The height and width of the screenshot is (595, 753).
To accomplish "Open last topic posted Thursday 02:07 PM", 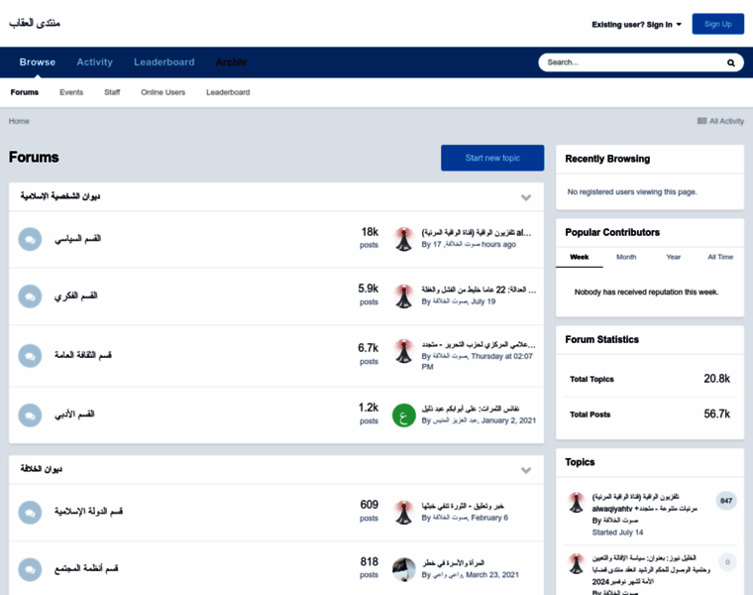I will click(x=479, y=344).
